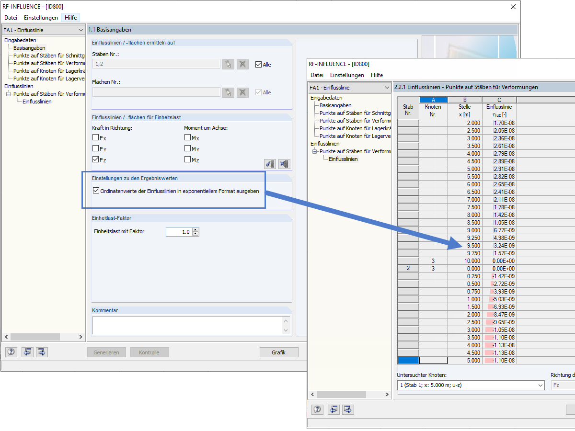Screen dimensions: 575x431
Task: Open Einstellungen menu in back window
Action: (41, 18)
